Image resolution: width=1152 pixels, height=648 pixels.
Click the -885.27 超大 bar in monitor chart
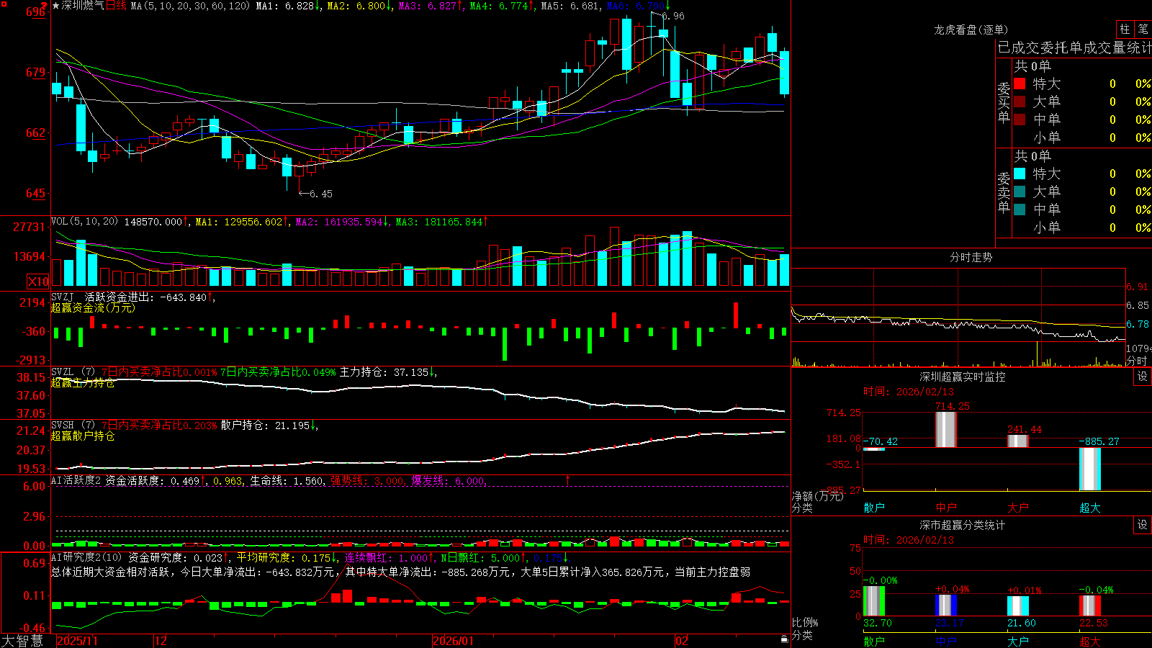pos(1090,469)
